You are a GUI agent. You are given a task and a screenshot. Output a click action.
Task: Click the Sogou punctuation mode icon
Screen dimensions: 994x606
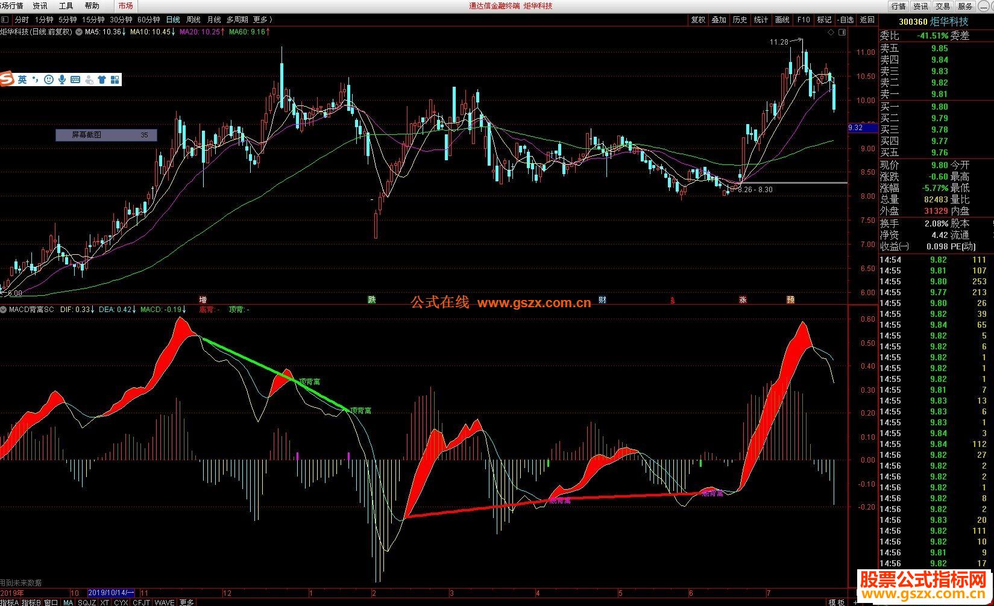click(x=35, y=80)
